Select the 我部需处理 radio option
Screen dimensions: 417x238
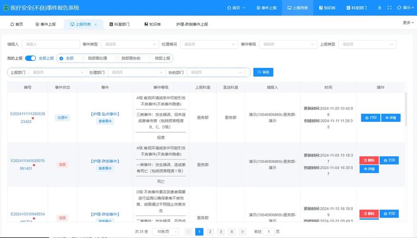click(x=94, y=59)
